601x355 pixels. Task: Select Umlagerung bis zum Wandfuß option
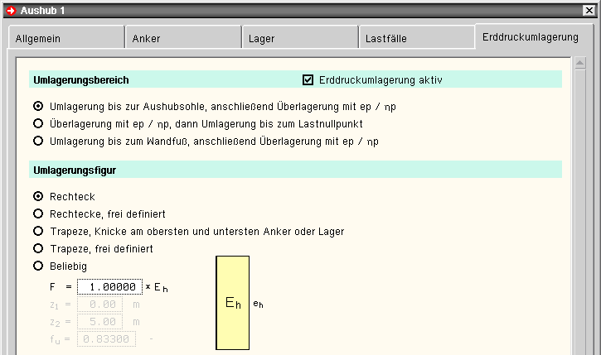click(38, 142)
